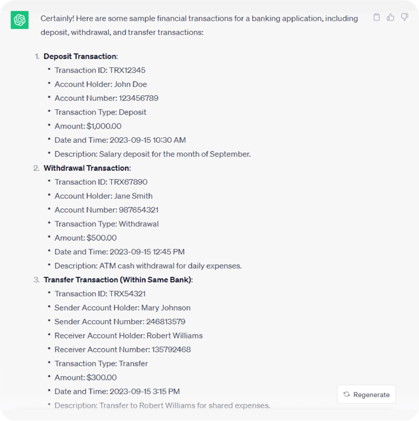
Task: Click the Amount: $1,000.00 line
Action: [x=88, y=126]
